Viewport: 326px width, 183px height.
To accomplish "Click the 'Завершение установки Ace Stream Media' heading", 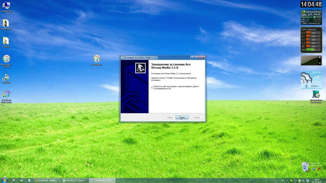I will pyautogui.click(x=171, y=66).
